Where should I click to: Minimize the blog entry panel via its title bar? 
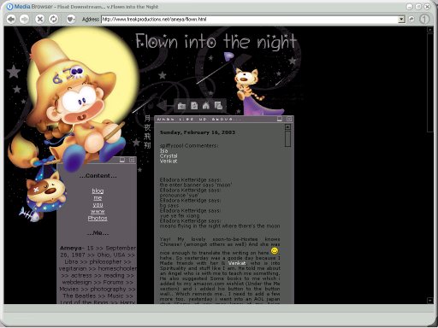click(280, 119)
